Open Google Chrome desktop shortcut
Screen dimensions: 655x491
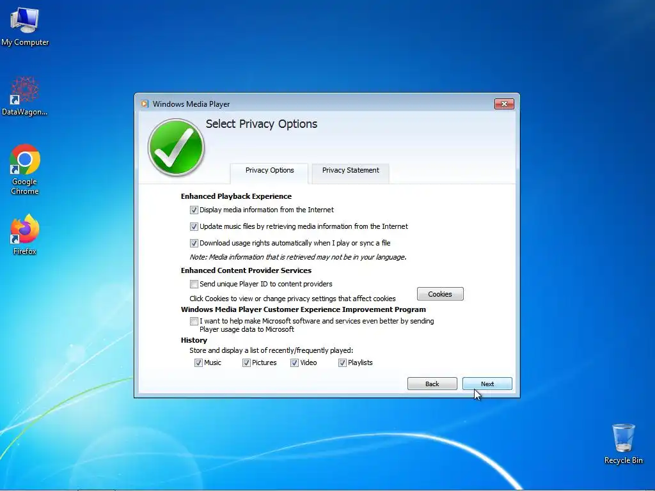tap(25, 169)
